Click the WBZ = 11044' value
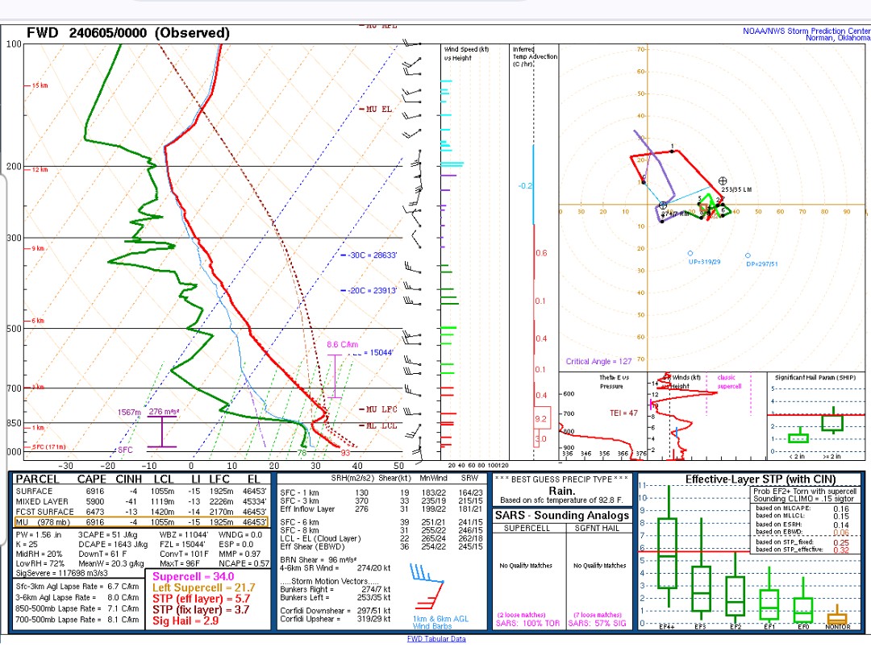Viewport: 871px width, 664px height. (183, 534)
